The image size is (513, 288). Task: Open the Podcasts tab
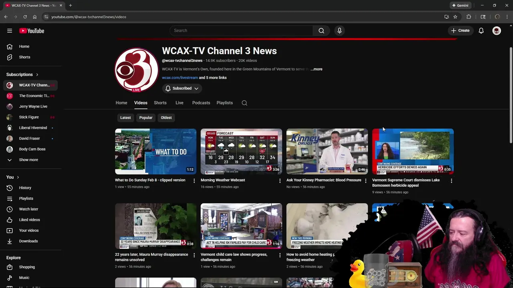201,103
